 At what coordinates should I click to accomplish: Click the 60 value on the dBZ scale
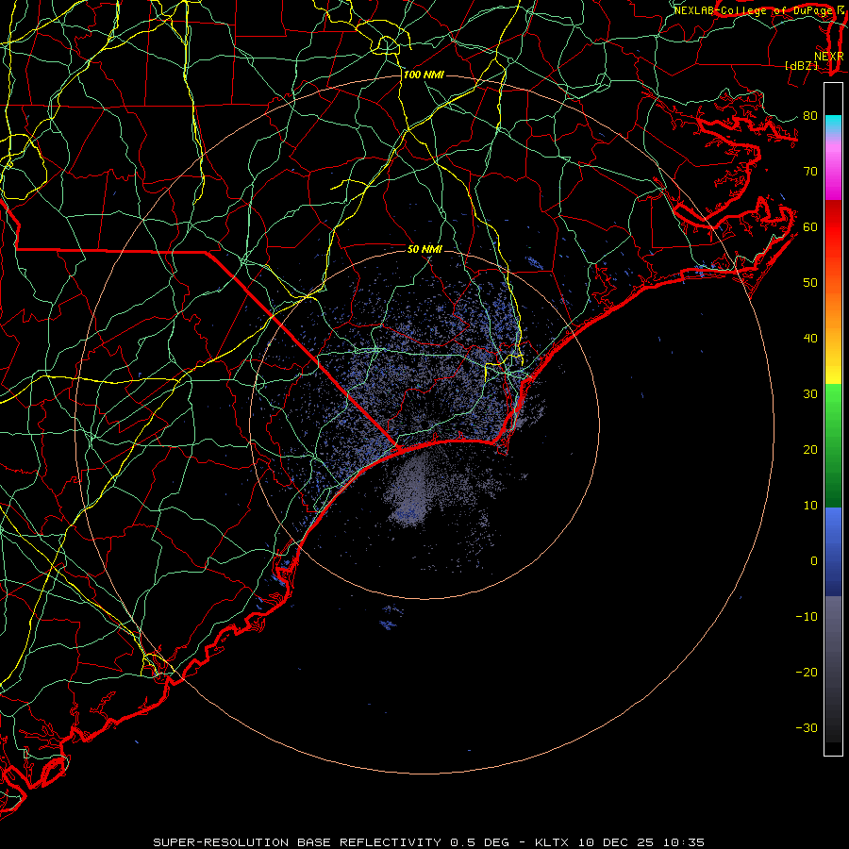(x=810, y=226)
